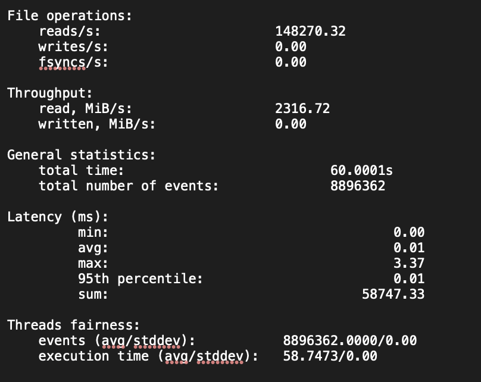
Task: Select the value 58.7473/0.00
Action: pyautogui.click(x=330, y=356)
